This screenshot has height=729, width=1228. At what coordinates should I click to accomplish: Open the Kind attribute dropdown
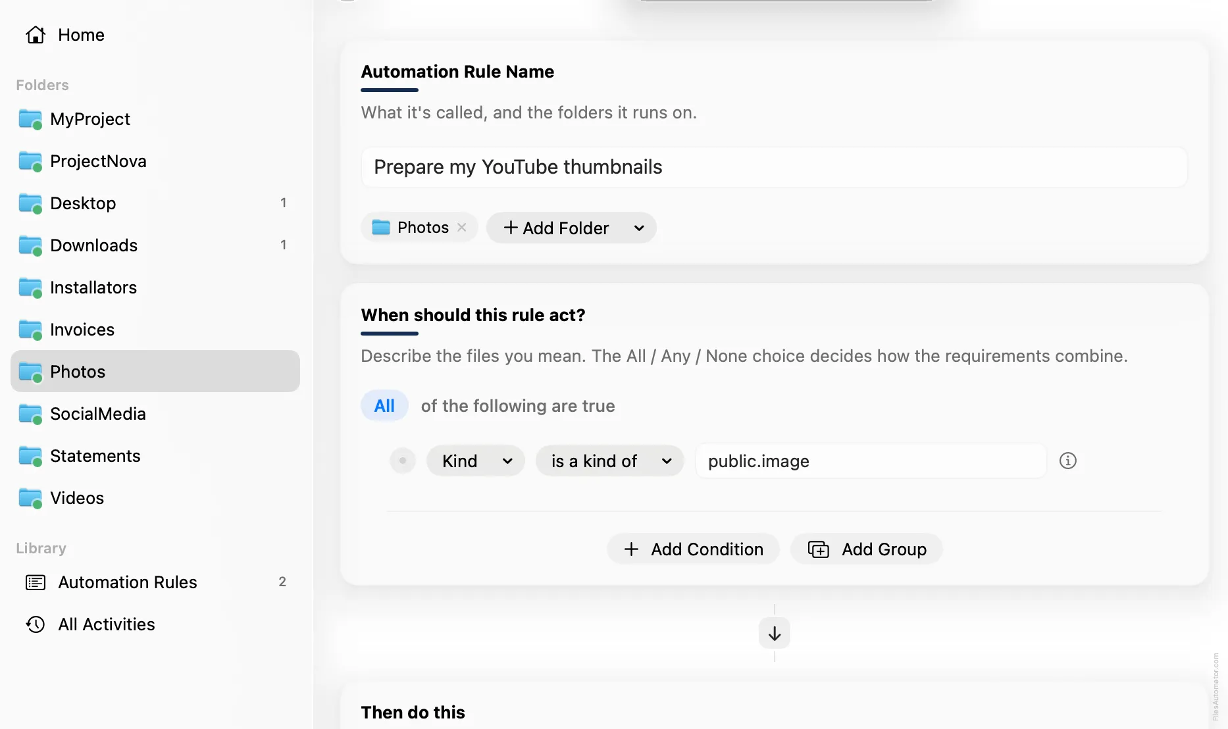pos(476,461)
